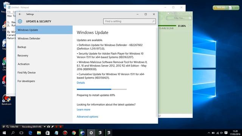Open the Backup section
Image resolution: width=242 pixels, height=136 pixels.
point(44,47)
